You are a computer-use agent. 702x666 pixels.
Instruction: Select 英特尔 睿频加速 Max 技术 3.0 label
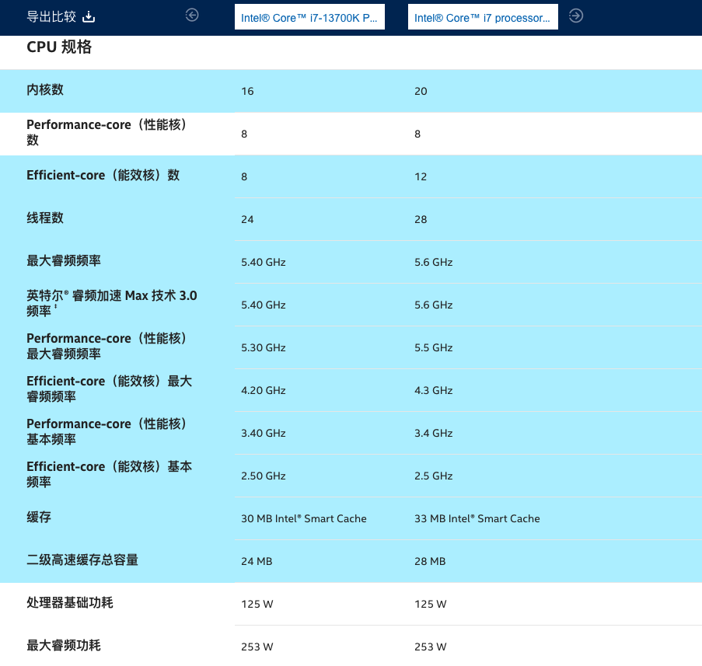click(x=111, y=303)
